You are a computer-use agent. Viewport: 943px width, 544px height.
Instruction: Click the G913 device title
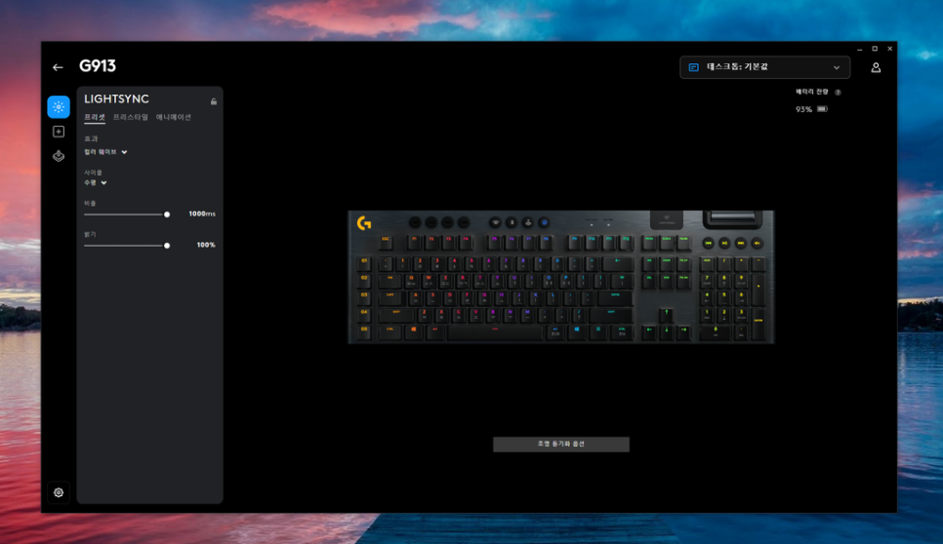point(98,66)
